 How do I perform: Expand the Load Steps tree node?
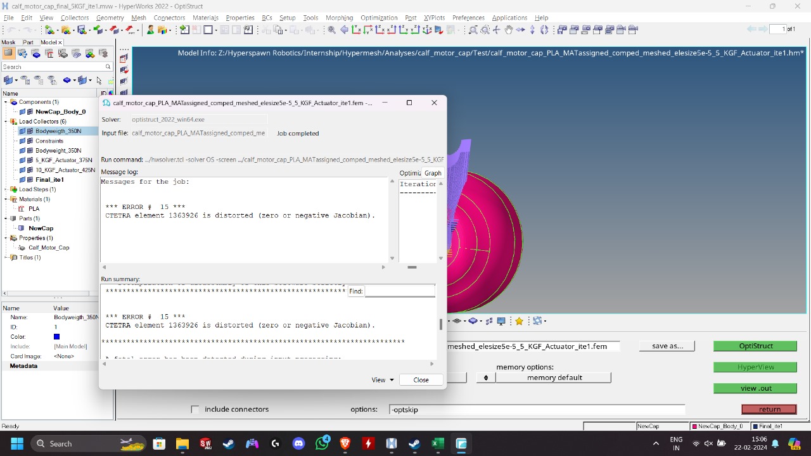click(6, 189)
